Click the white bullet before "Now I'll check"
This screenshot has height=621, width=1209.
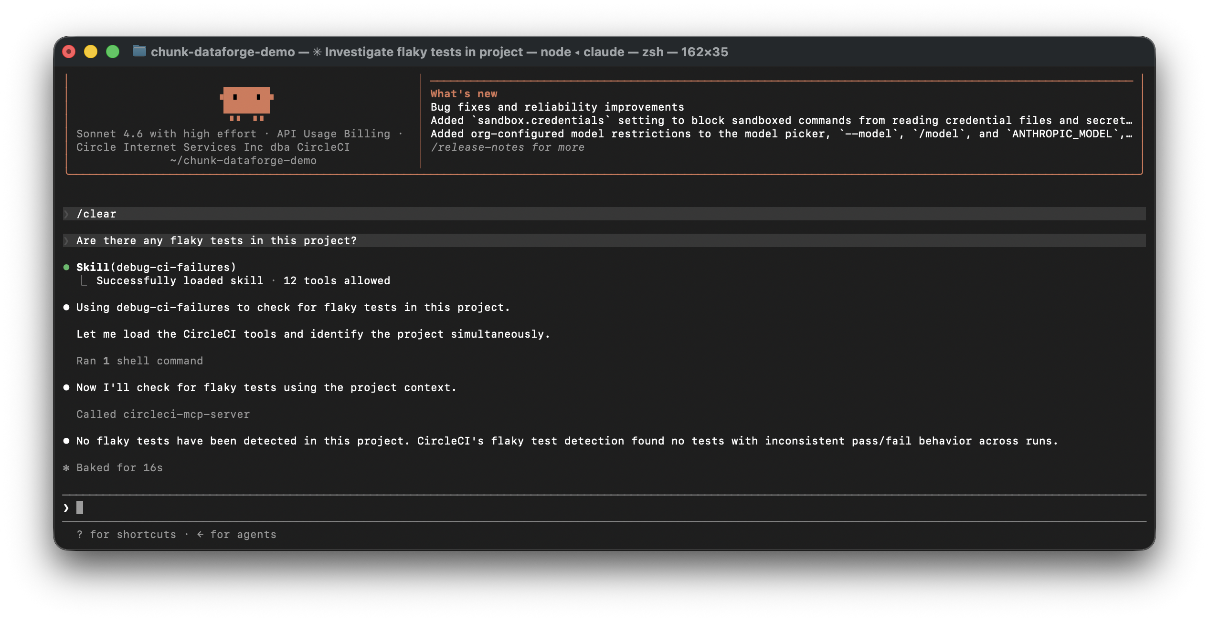point(66,387)
